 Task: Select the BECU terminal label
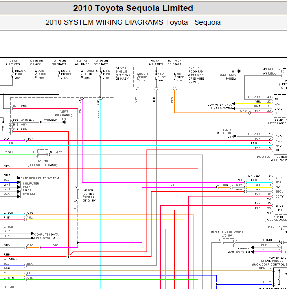tap(279, 192)
